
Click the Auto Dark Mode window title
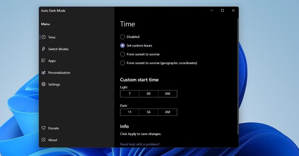[x=53, y=11]
